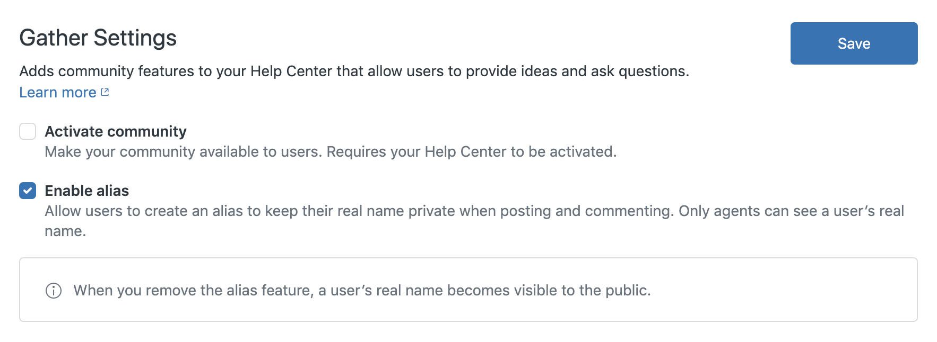This screenshot has width=937, height=342.
Task: Click the community availability description text
Action: point(331,152)
